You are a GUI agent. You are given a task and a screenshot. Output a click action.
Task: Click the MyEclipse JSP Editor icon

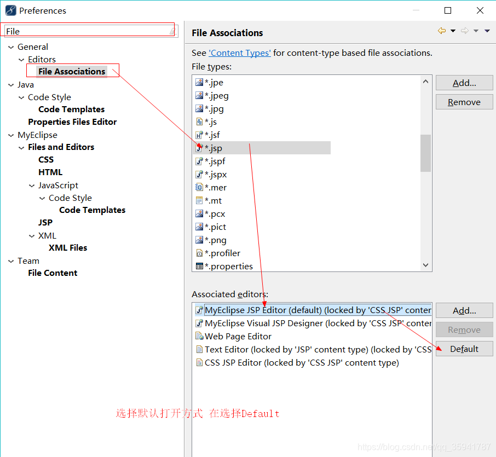click(x=199, y=310)
